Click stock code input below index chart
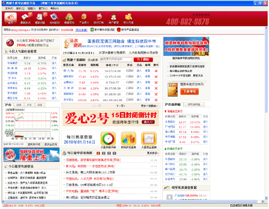269x209 pixels. (14, 144)
